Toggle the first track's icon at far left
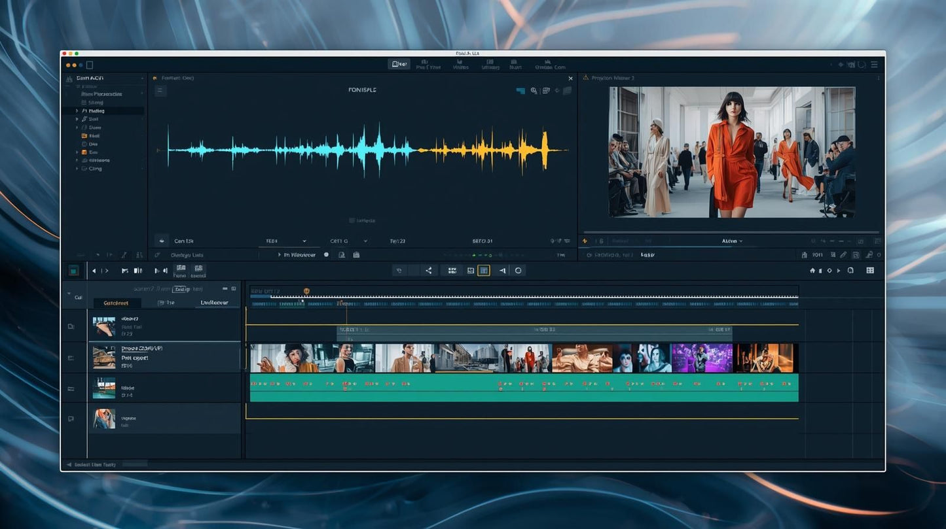Image resolution: width=946 pixels, height=529 pixels. (x=71, y=326)
